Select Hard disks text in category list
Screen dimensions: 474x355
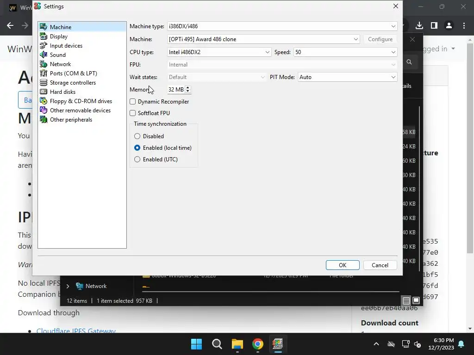pyautogui.click(x=62, y=92)
